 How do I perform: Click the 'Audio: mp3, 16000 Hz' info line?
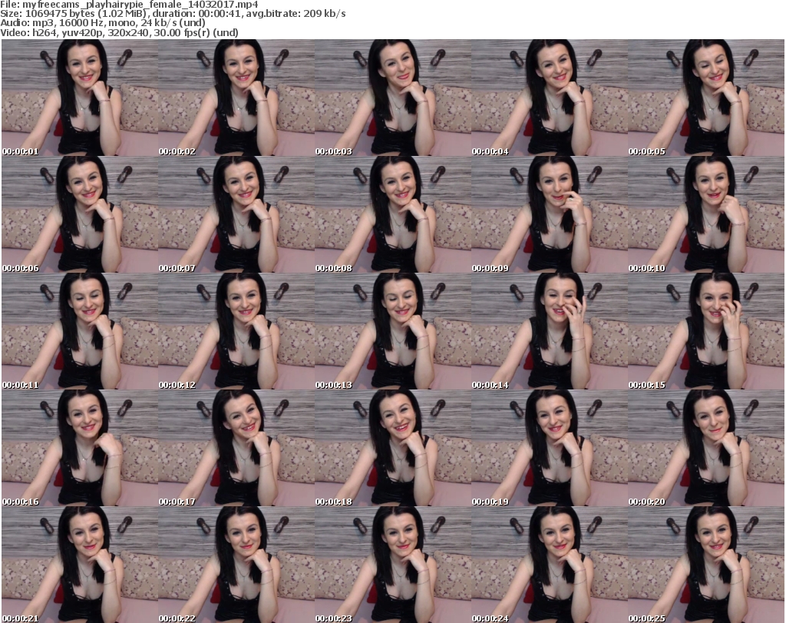103,23
